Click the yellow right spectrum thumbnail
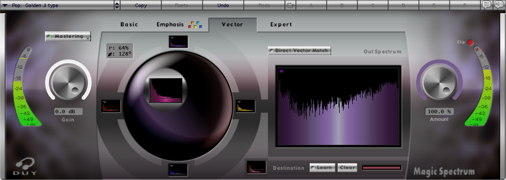Screen dimensions: 506x180 [x=246, y=106]
